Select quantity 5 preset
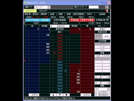This screenshot has height=101, width=134. point(102,71)
